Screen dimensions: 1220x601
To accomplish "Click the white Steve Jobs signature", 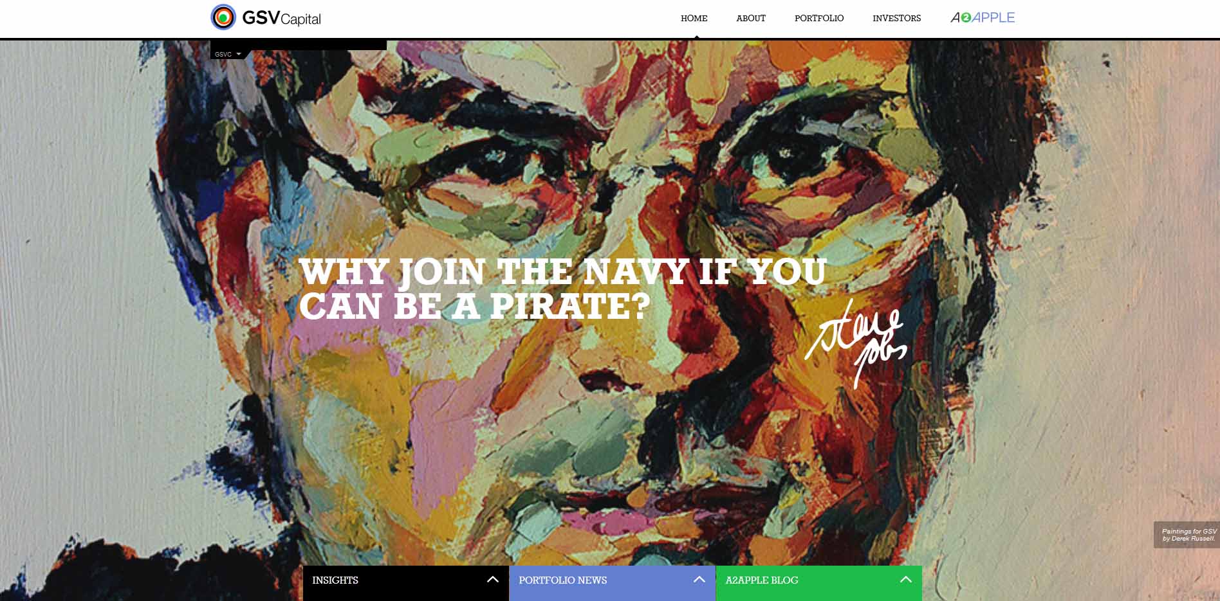I will click(856, 343).
